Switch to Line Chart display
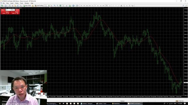Screen dimensions: 188x105 52,6
